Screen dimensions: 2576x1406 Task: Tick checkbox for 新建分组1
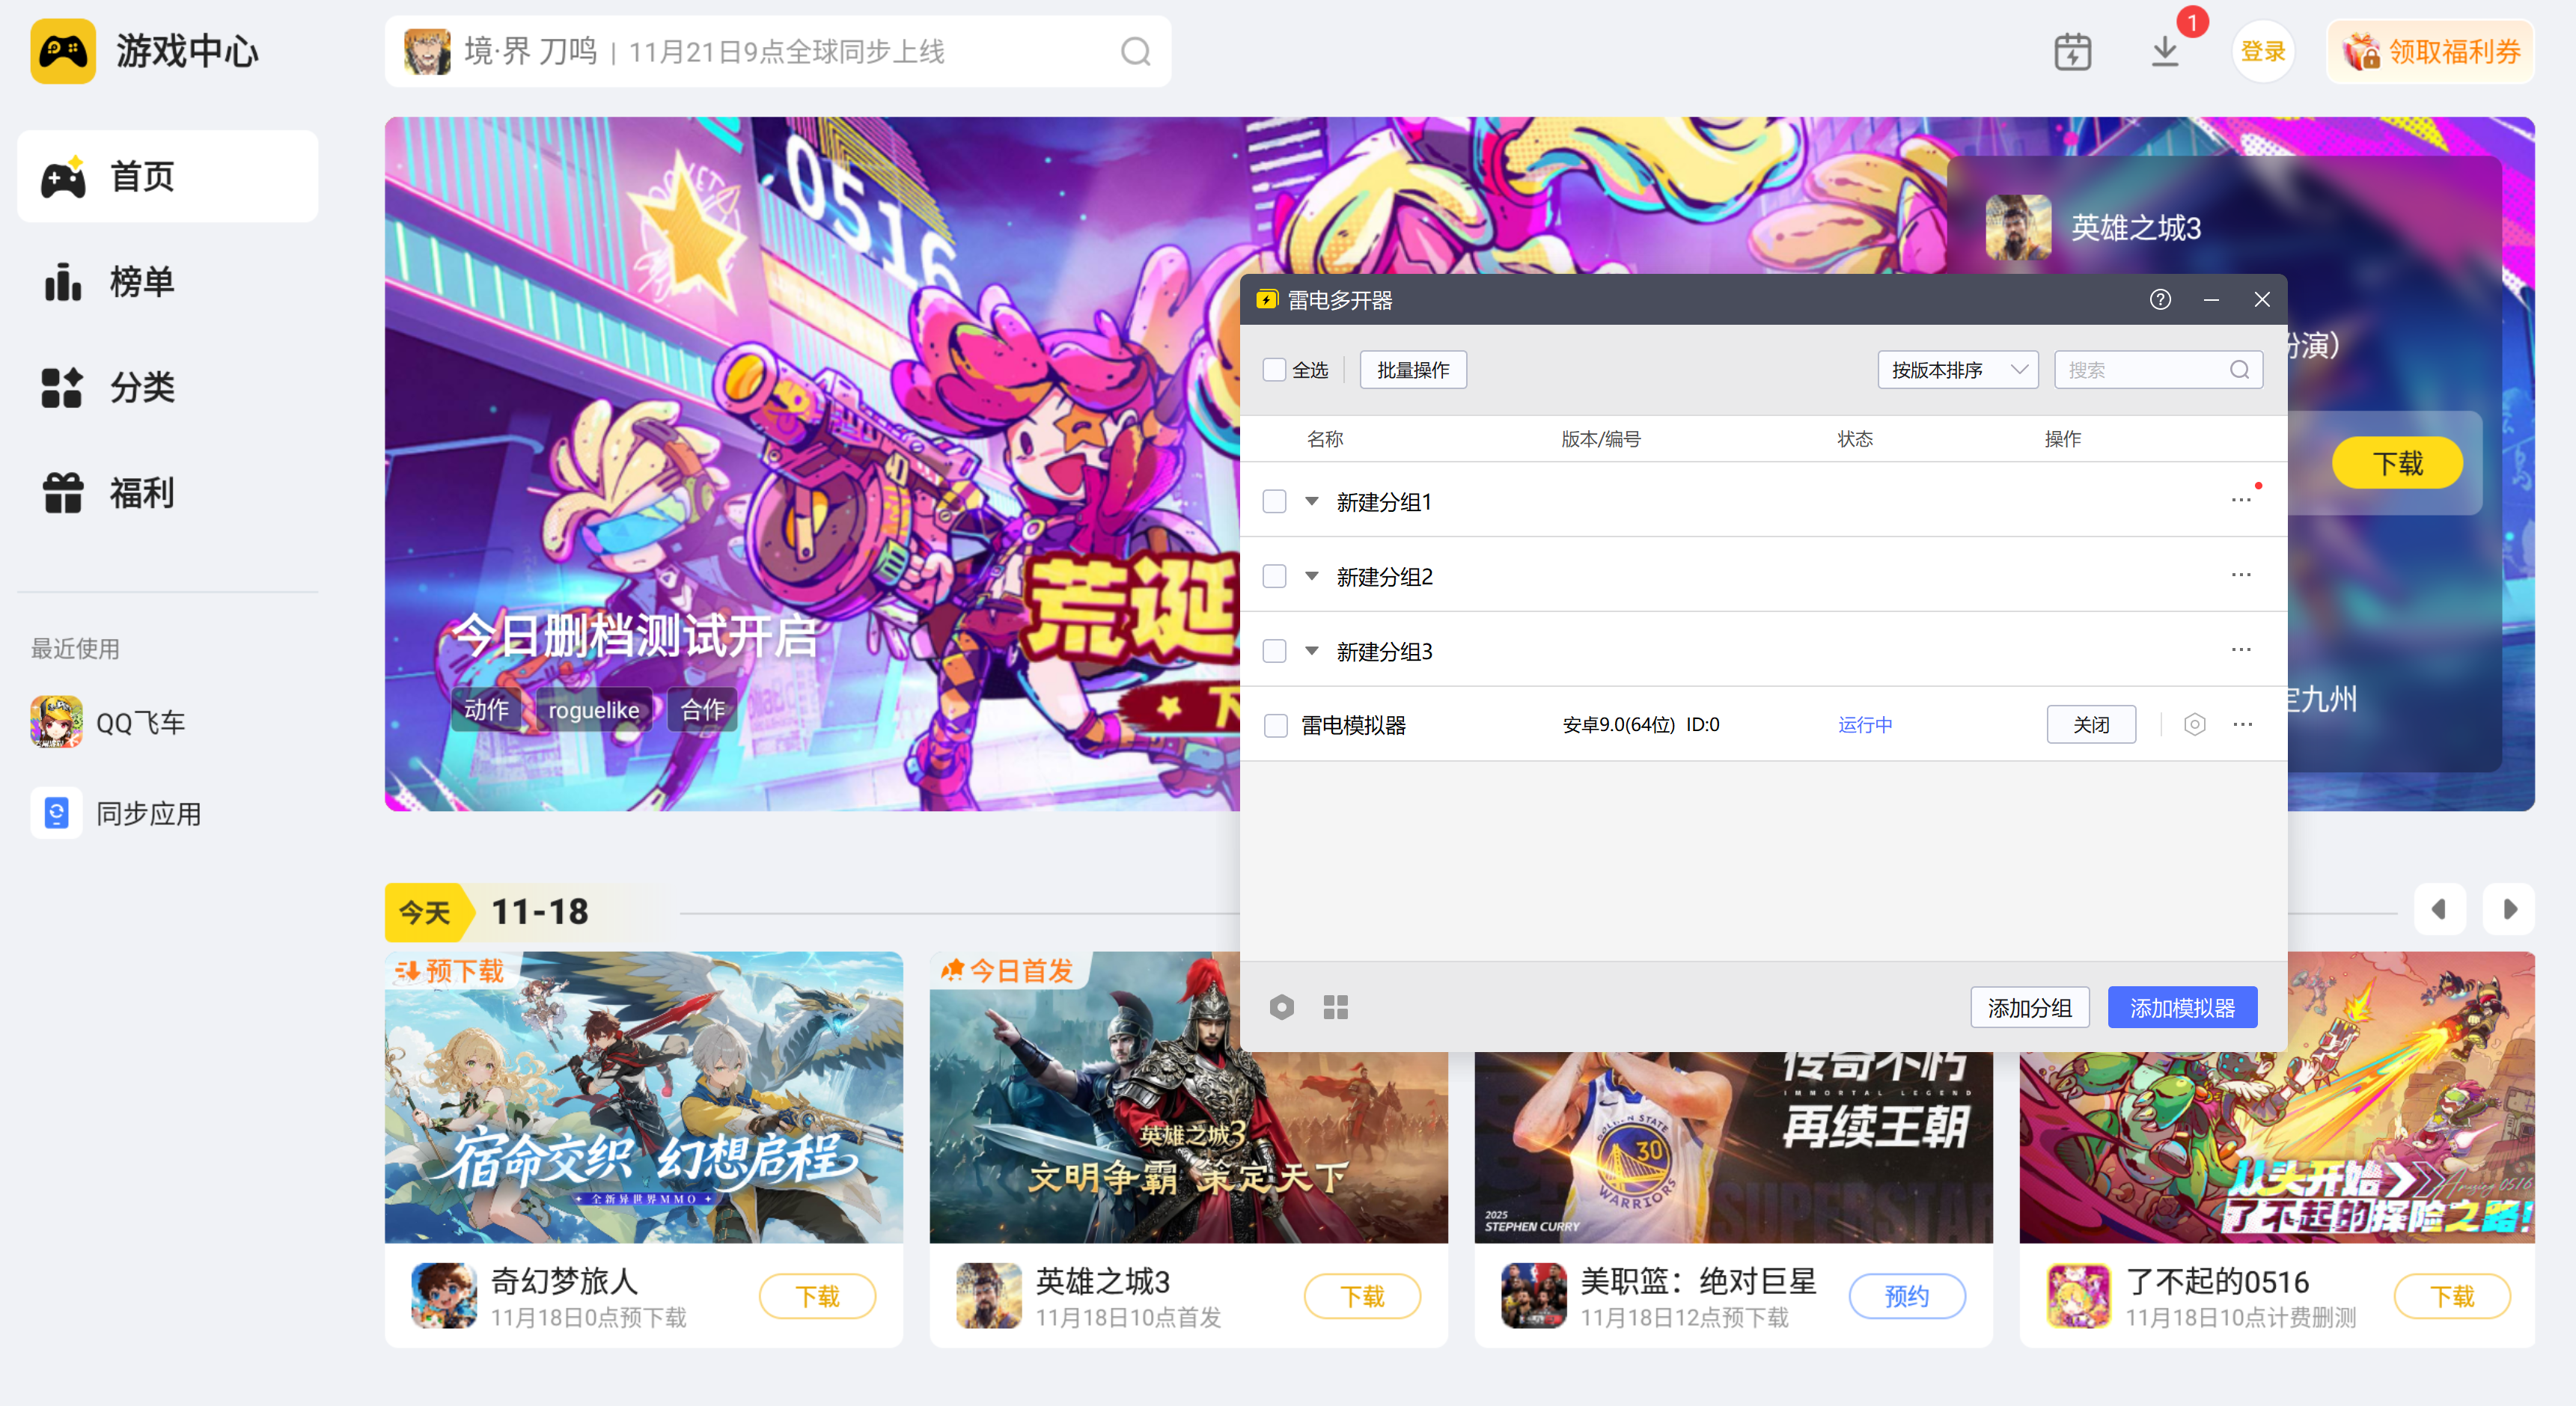point(1274,501)
